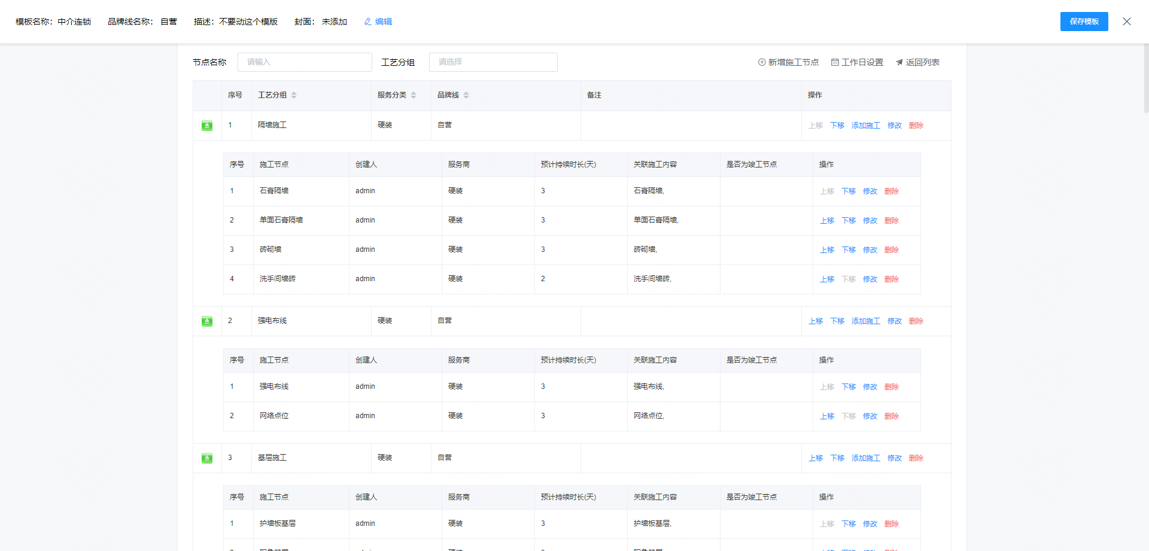Collapse the 隔墙施工 group row
Image resolution: width=1149 pixels, height=551 pixels.
tap(207, 126)
